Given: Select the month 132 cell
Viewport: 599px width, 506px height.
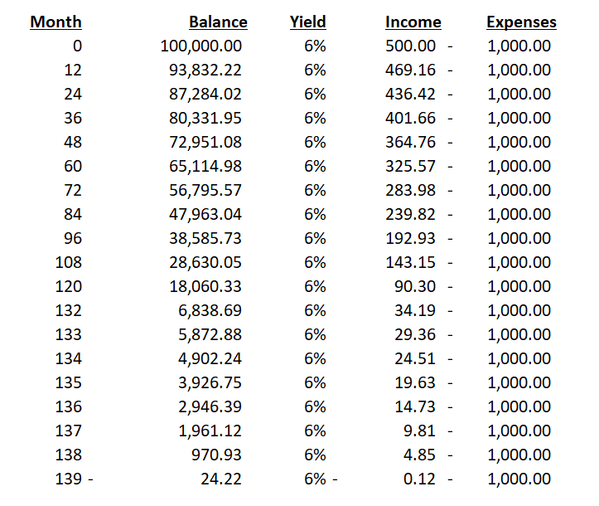Looking at the screenshot, I should (69, 311).
